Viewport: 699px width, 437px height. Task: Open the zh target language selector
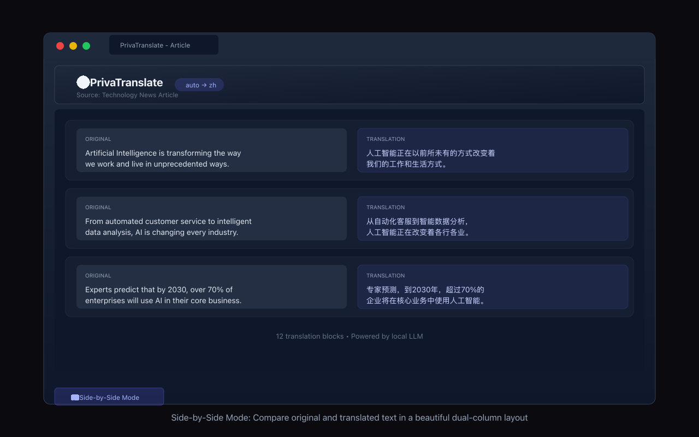[212, 85]
